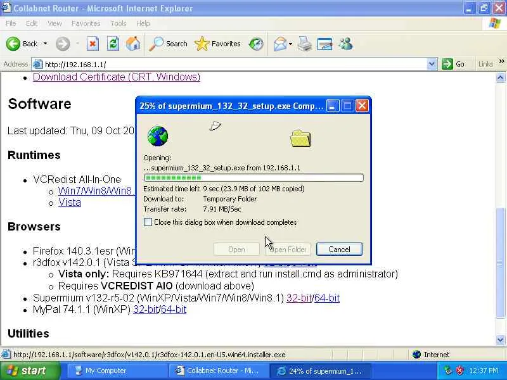Image resolution: width=507 pixels, height=380 pixels.
Task: Click the green Go button
Action: tap(453, 64)
